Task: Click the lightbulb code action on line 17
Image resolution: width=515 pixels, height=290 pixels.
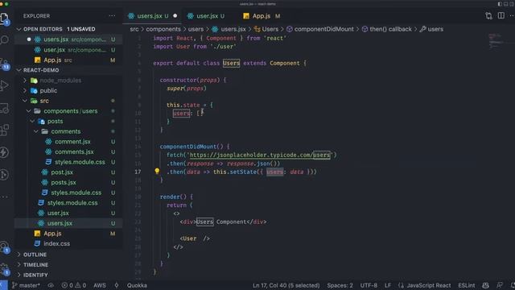Action: [x=157, y=171]
